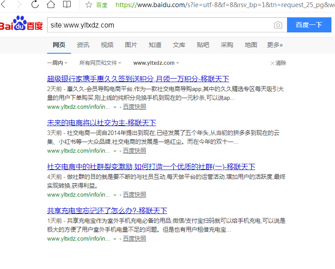Open the 采购 tab
This screenshot has height=269, width=335.
coord(227,45)
